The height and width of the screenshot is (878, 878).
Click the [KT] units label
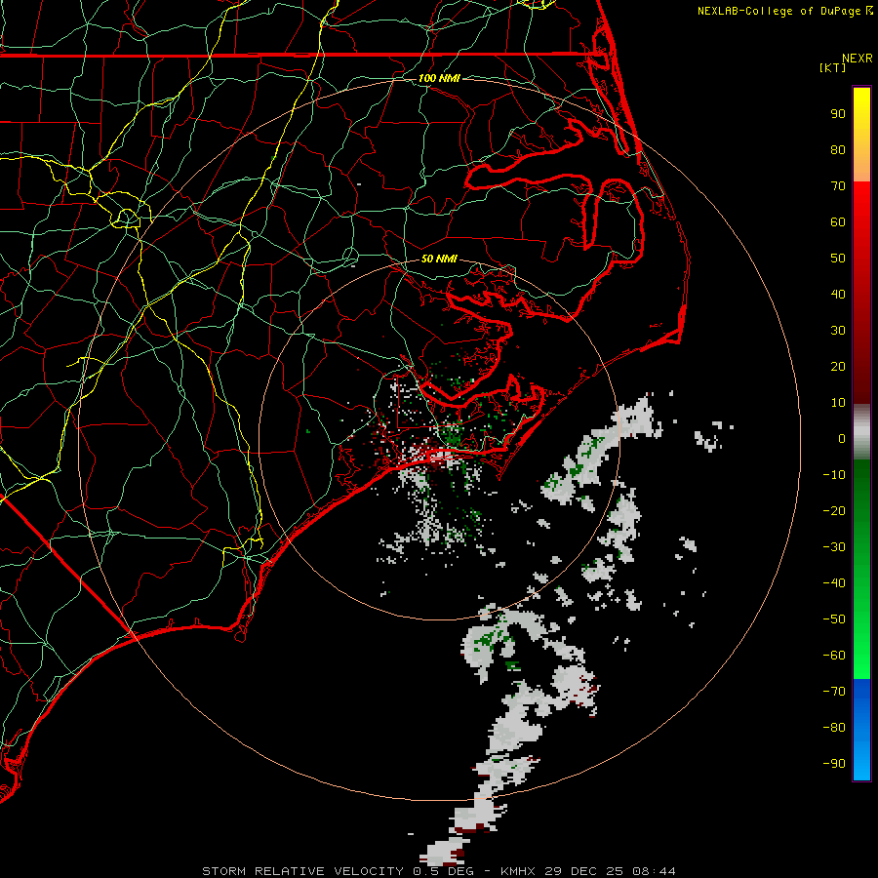click(832, 67)
